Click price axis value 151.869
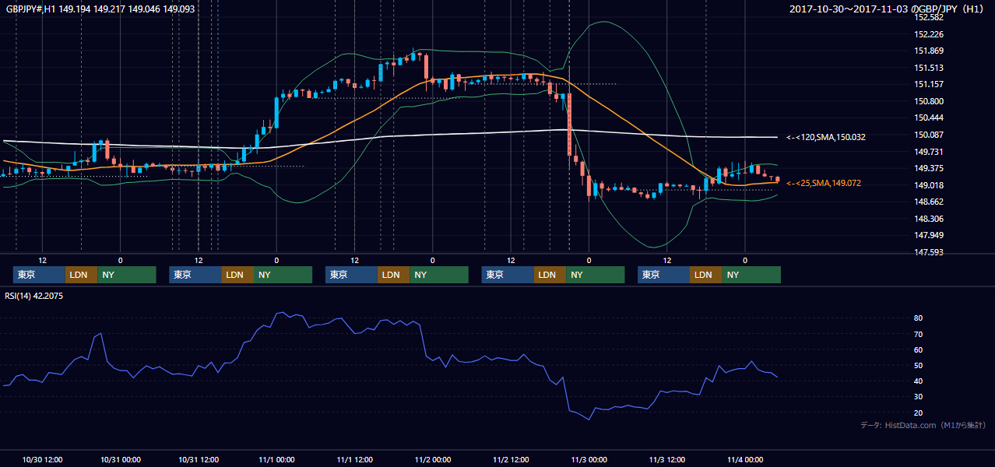Screen dimensions: 995x467 tap(929, 51)
